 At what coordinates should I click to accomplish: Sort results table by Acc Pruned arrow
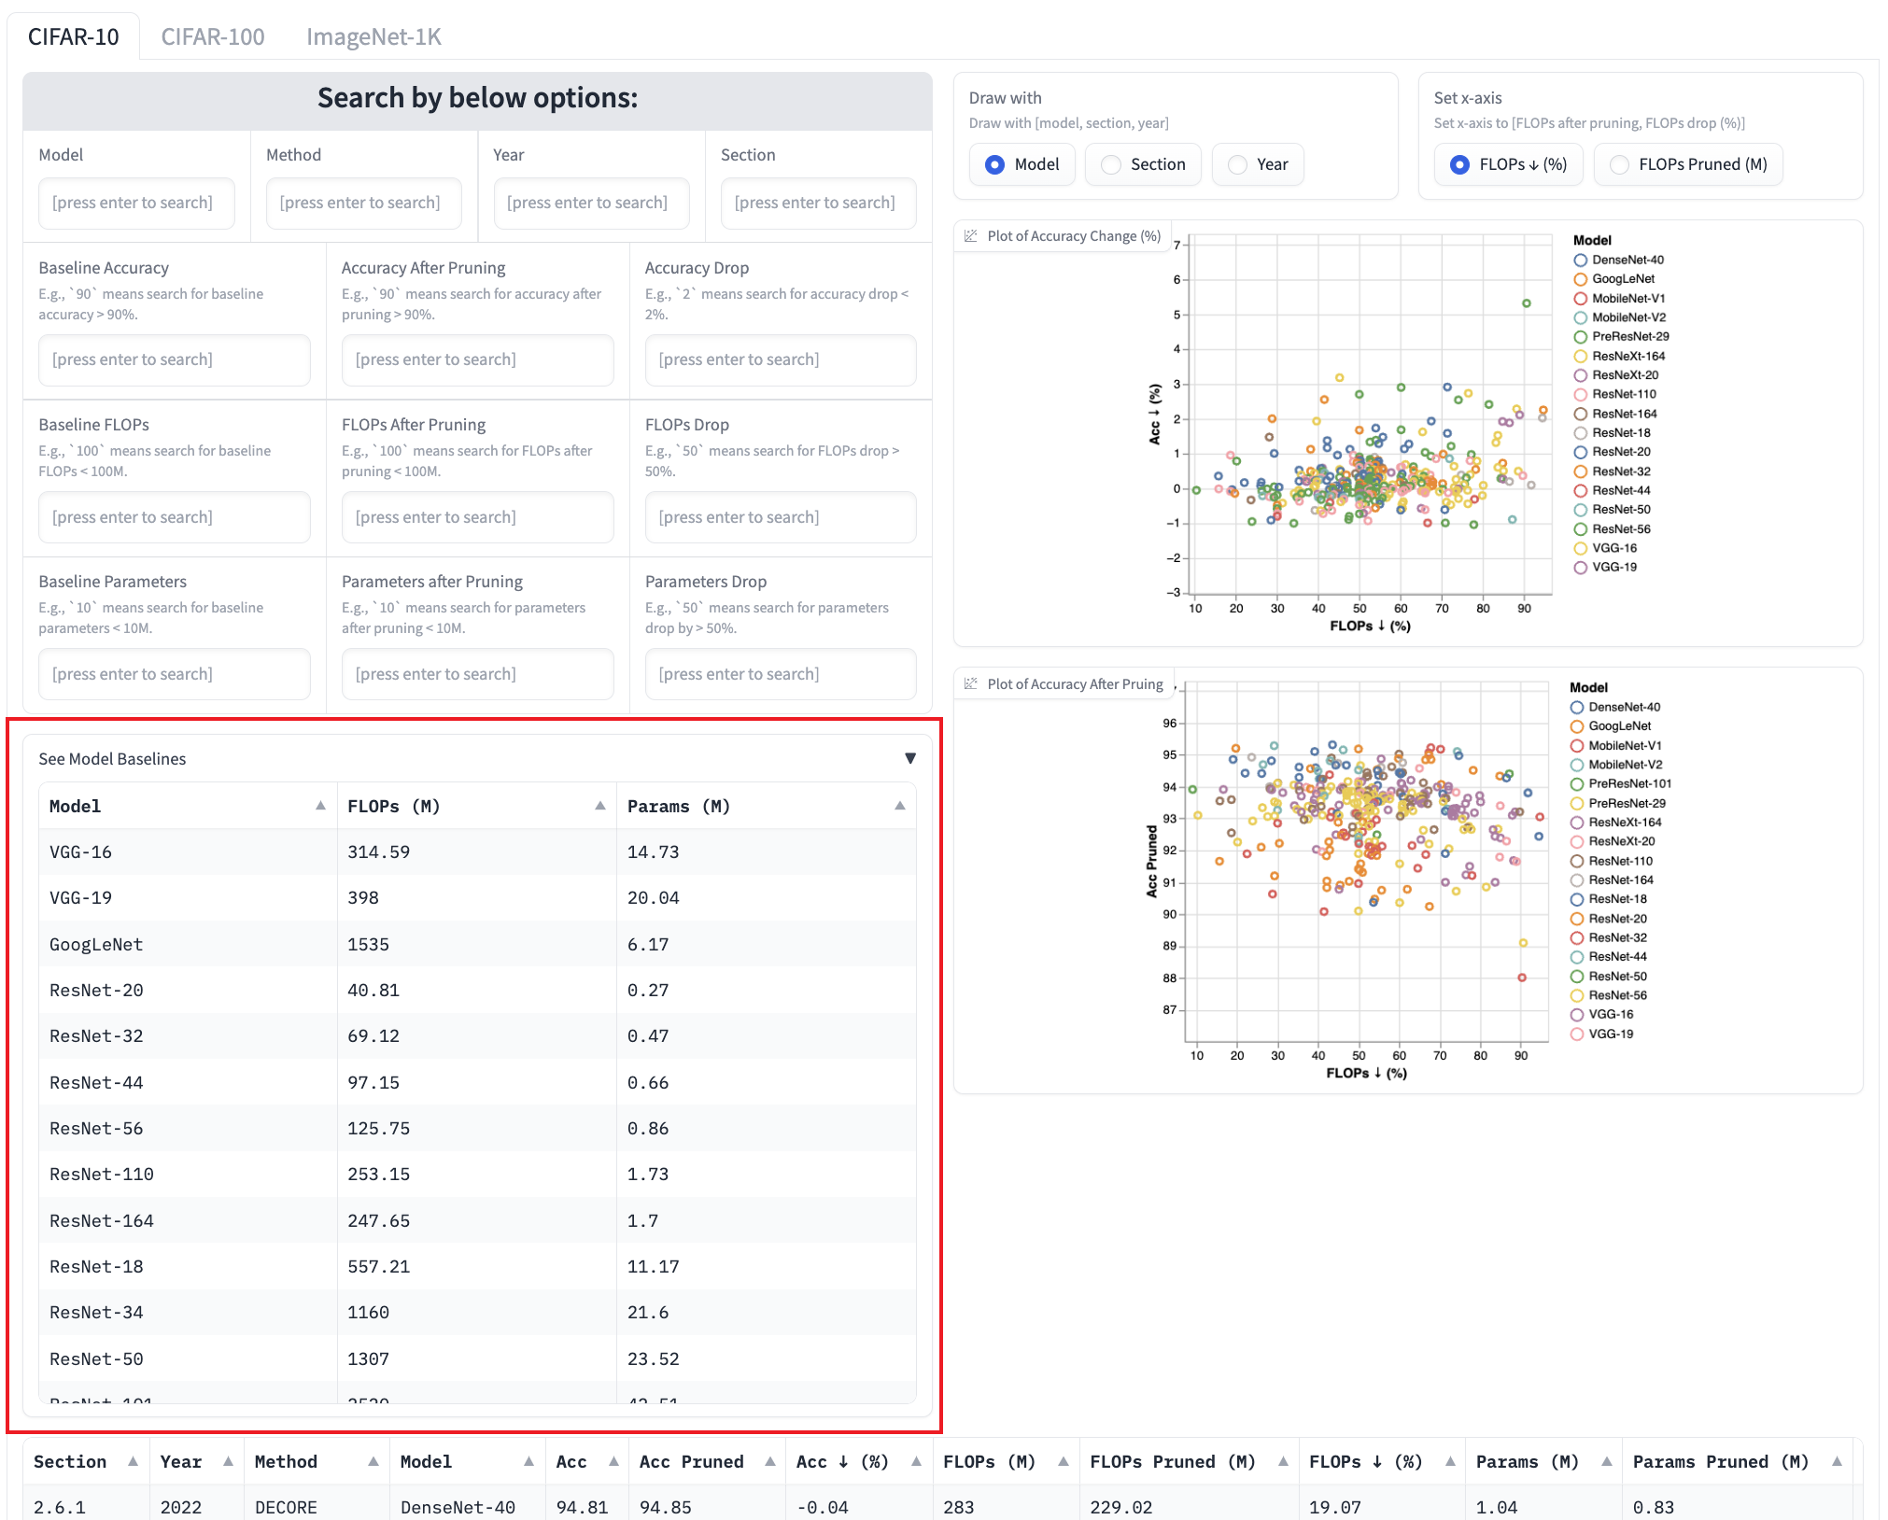tap(770, 1461)
